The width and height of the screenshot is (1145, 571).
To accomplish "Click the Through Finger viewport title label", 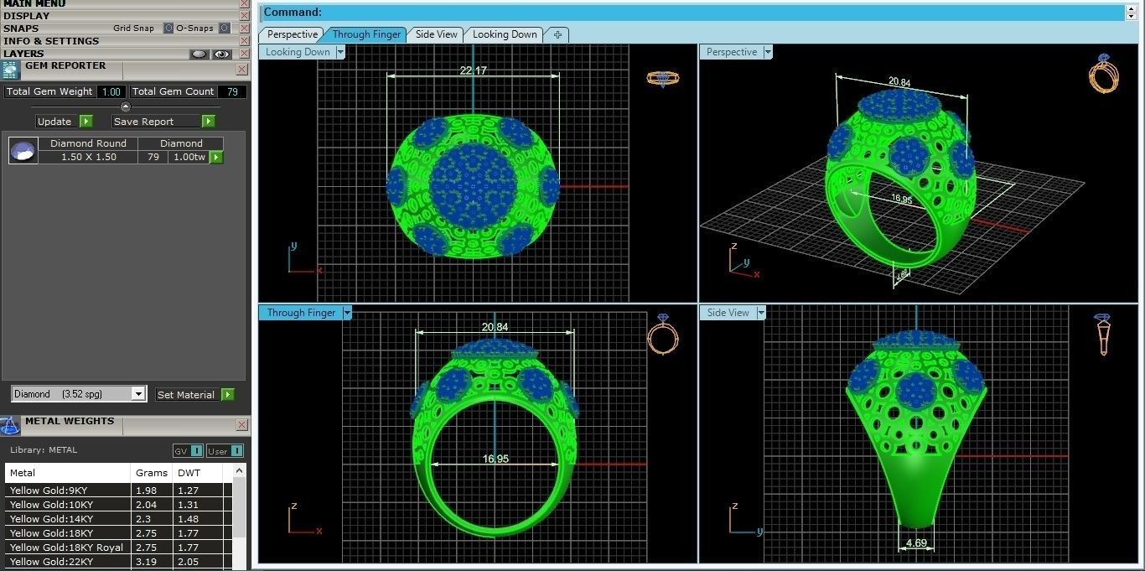I will coord(301,313).
